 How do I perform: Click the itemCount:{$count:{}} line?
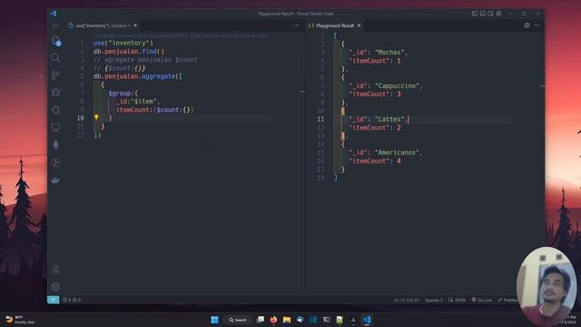[x=155, y=110]
